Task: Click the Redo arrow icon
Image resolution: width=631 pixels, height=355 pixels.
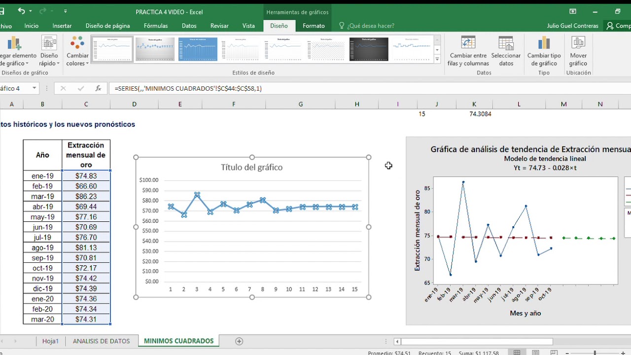Action: (x=42, y=10)
